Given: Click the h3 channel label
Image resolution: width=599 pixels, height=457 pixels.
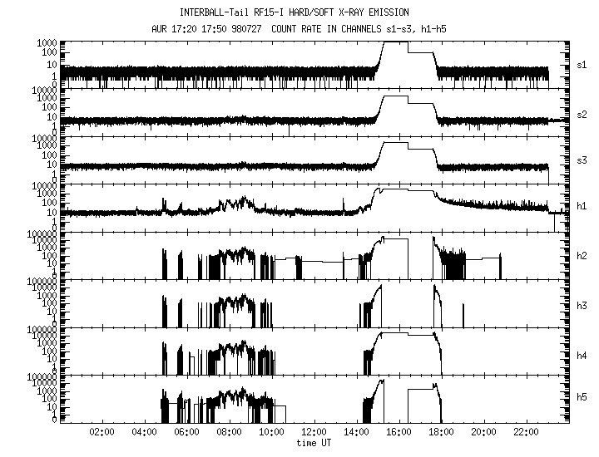Looking at the screenshot, I should coord(582,306).
